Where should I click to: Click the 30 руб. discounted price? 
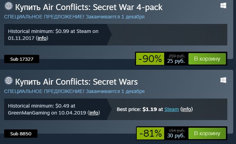tap(176, 136)
